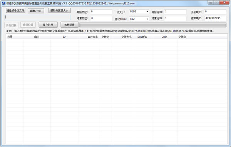Sort by the 扇区 column header
Image resolution: width=231 pixels, height=147 pixels.
37,37
